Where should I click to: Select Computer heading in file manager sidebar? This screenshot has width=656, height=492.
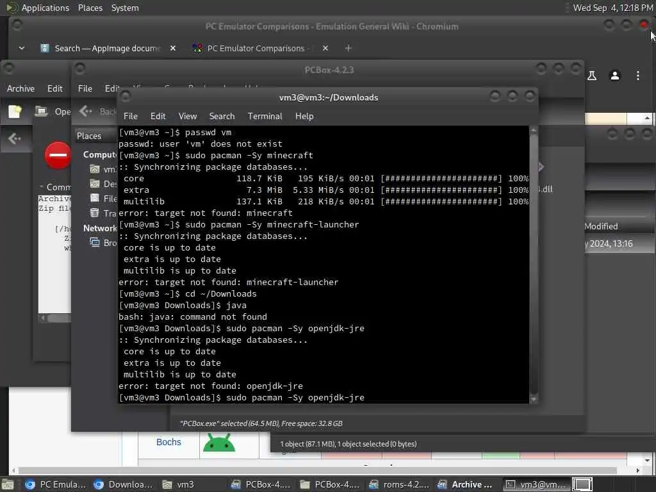pyautogui.click(x=100, y=155)
